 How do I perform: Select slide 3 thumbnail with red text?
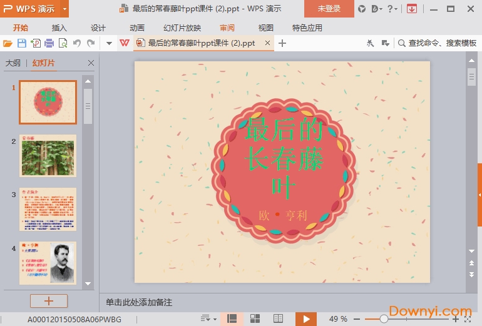click(x=48, y=209)
